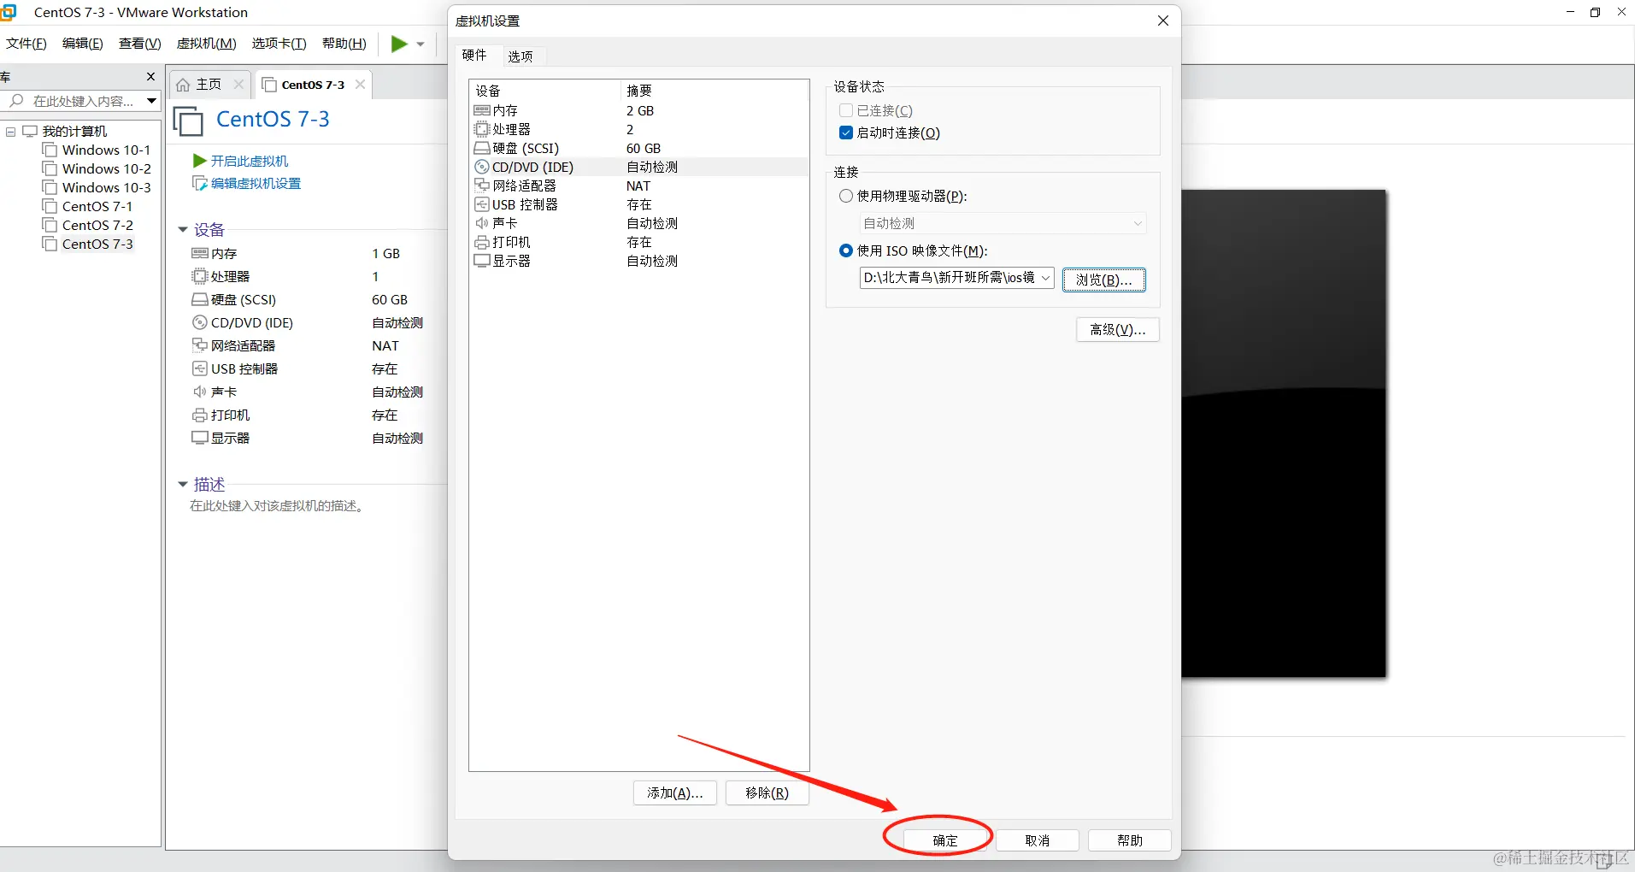Click the home icon on the 主页 tab
1635x872 pixels.
183,85
